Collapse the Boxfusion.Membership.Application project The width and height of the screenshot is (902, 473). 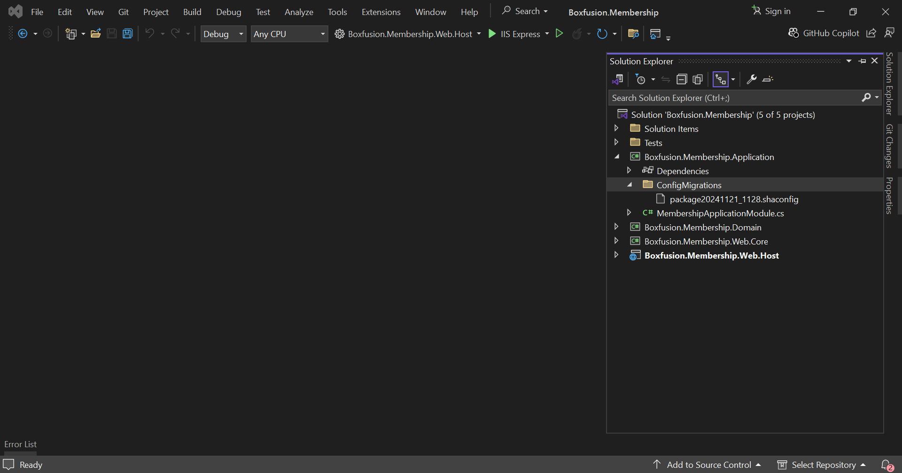(x=617, y=157)
